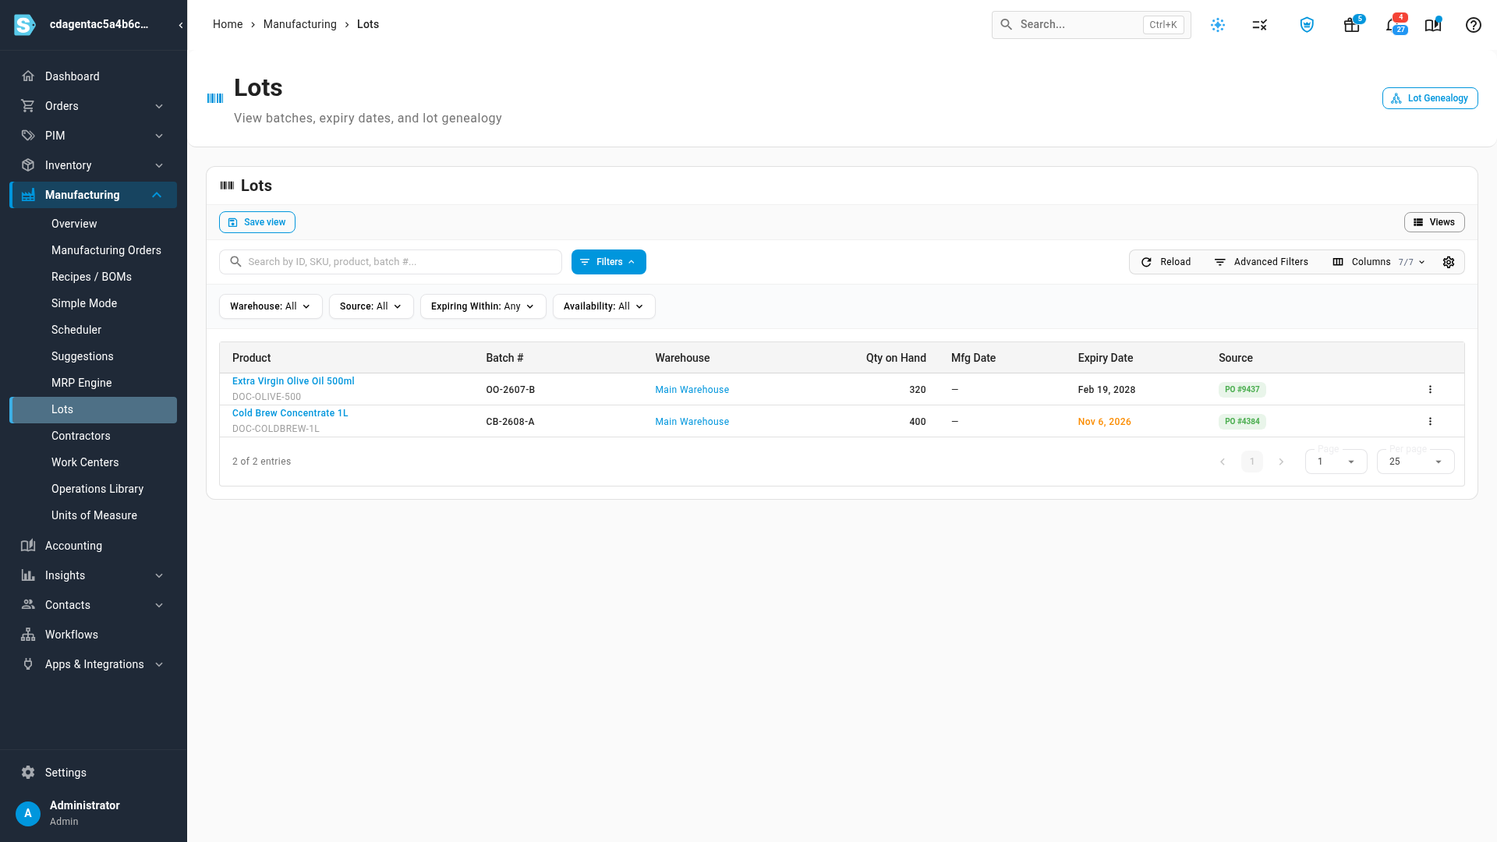Open the Page number dropdown
The height and width of the screenshot is (842, 1497).
pyautogui.click(x=1336, y=462)
